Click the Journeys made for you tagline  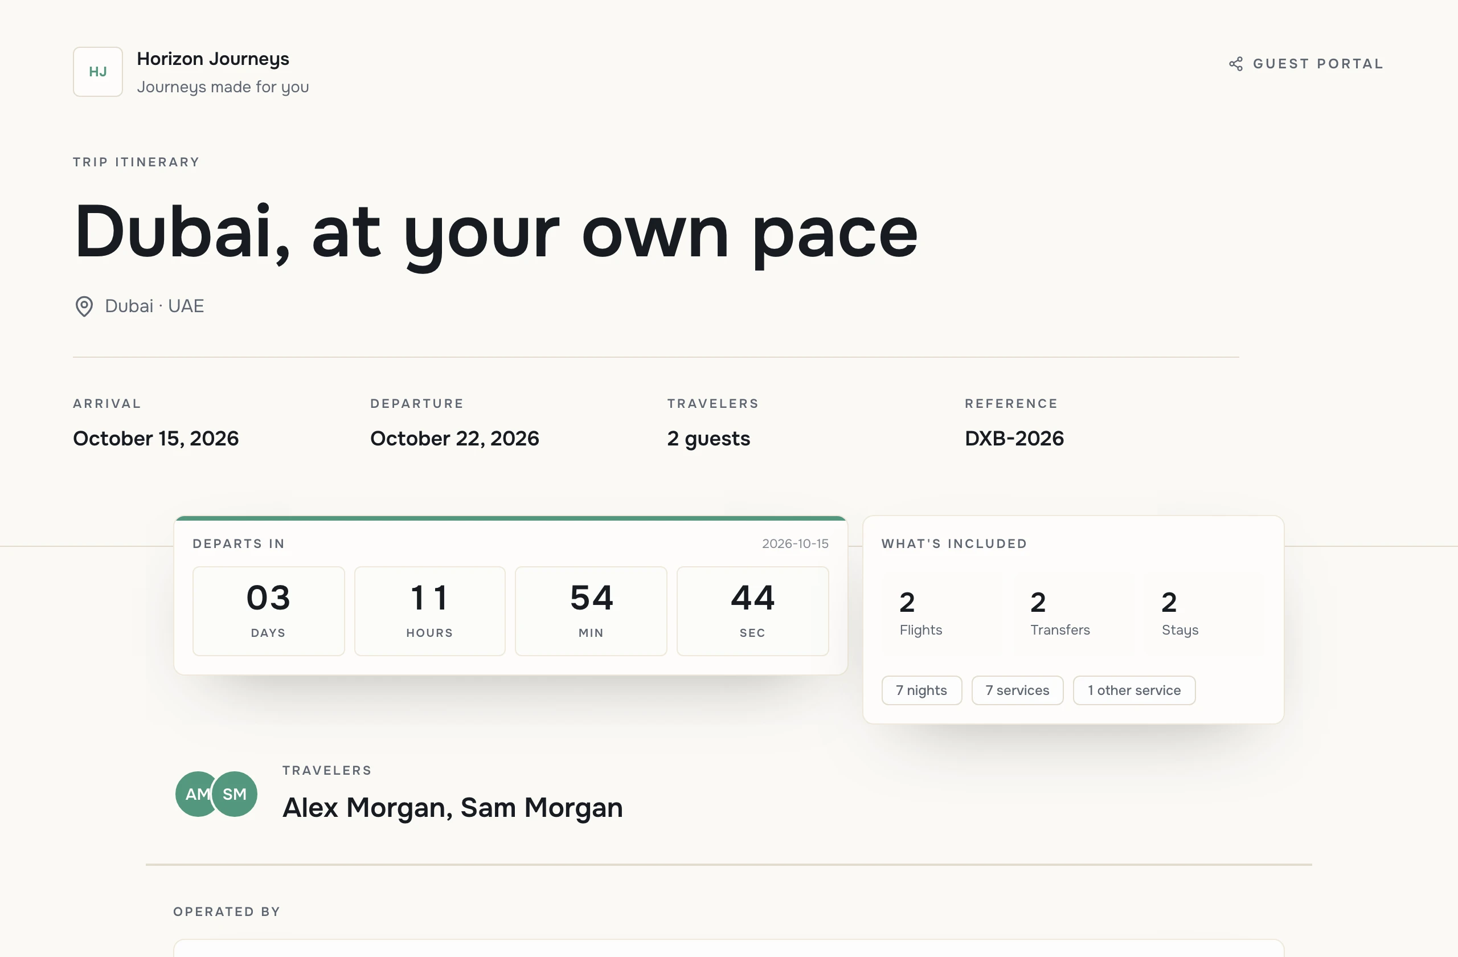[x=223, y=87]
